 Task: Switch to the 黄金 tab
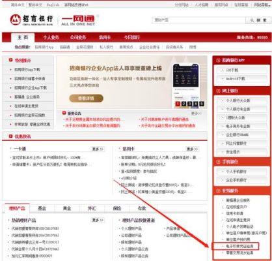[x=67, y=208]
